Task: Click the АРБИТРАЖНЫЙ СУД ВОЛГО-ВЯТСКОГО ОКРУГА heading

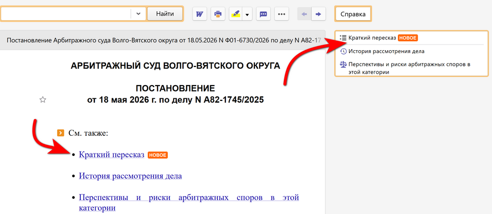Action: [x=176, y=66]
